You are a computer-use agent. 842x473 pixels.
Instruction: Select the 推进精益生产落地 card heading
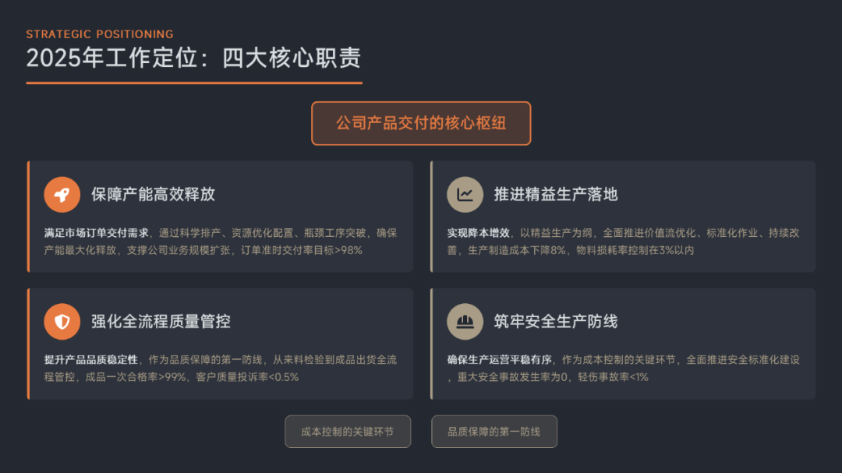pos(556,195)
